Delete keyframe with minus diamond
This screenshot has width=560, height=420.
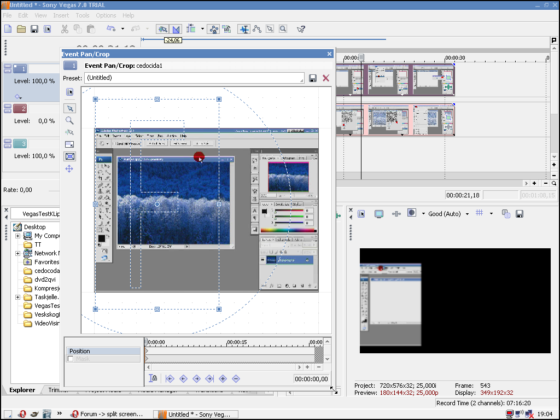pos(236,378)
